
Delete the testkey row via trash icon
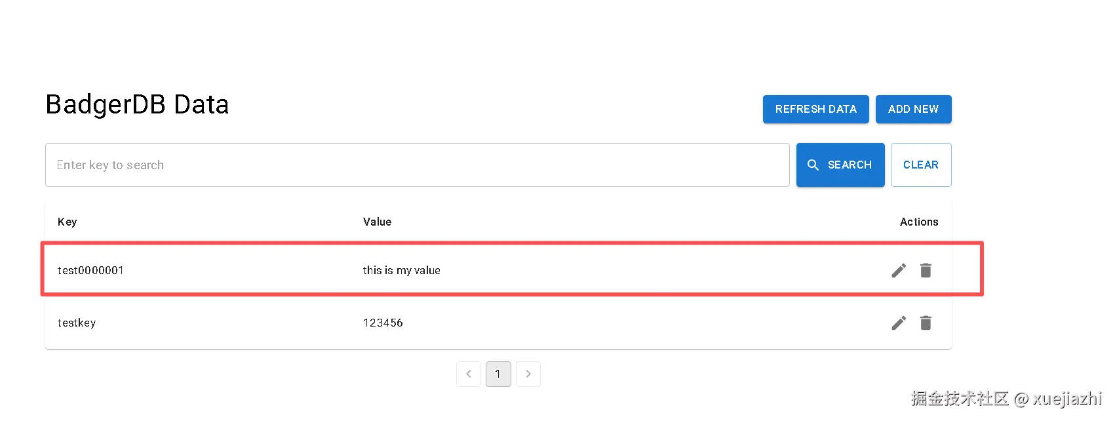click(x=926, y=323)
